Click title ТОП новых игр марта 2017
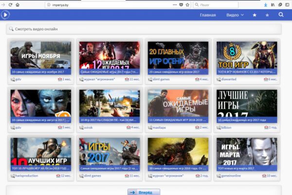Image resolution: width=292 pixels, height=195 pixels. (236, 168)
